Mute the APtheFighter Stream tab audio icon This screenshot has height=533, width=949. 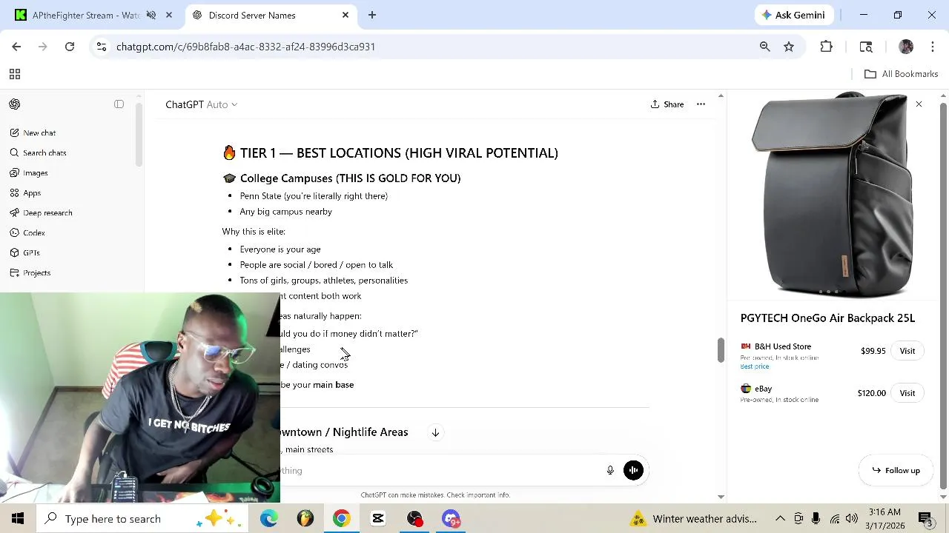(151, 15)
